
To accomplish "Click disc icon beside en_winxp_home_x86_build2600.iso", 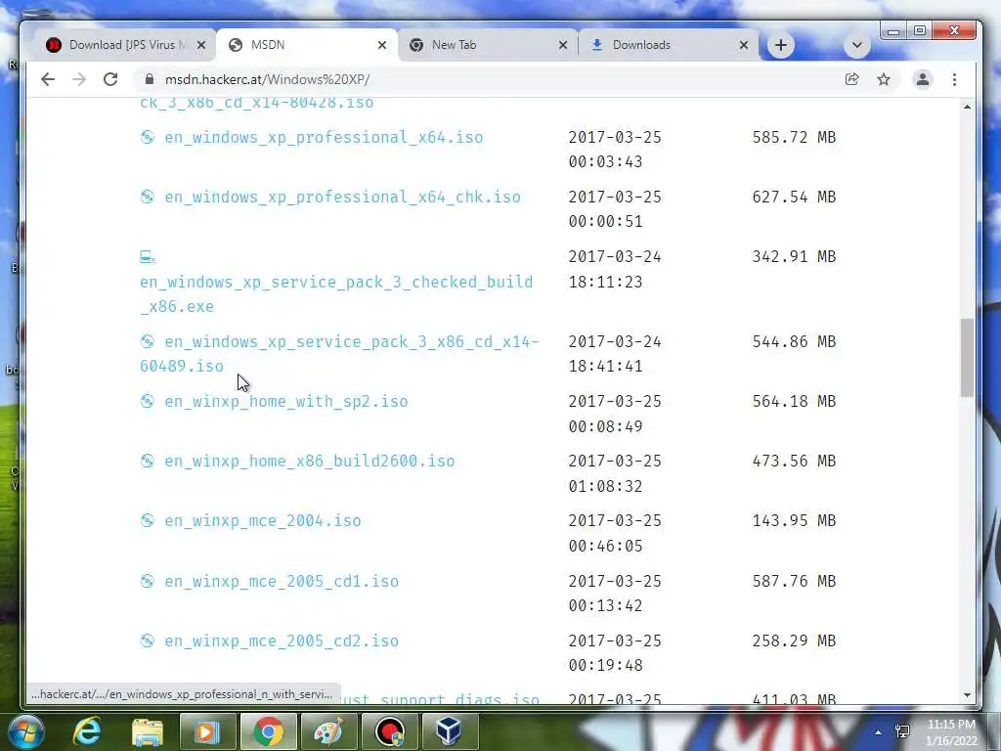I will click(x=148, y=461).
